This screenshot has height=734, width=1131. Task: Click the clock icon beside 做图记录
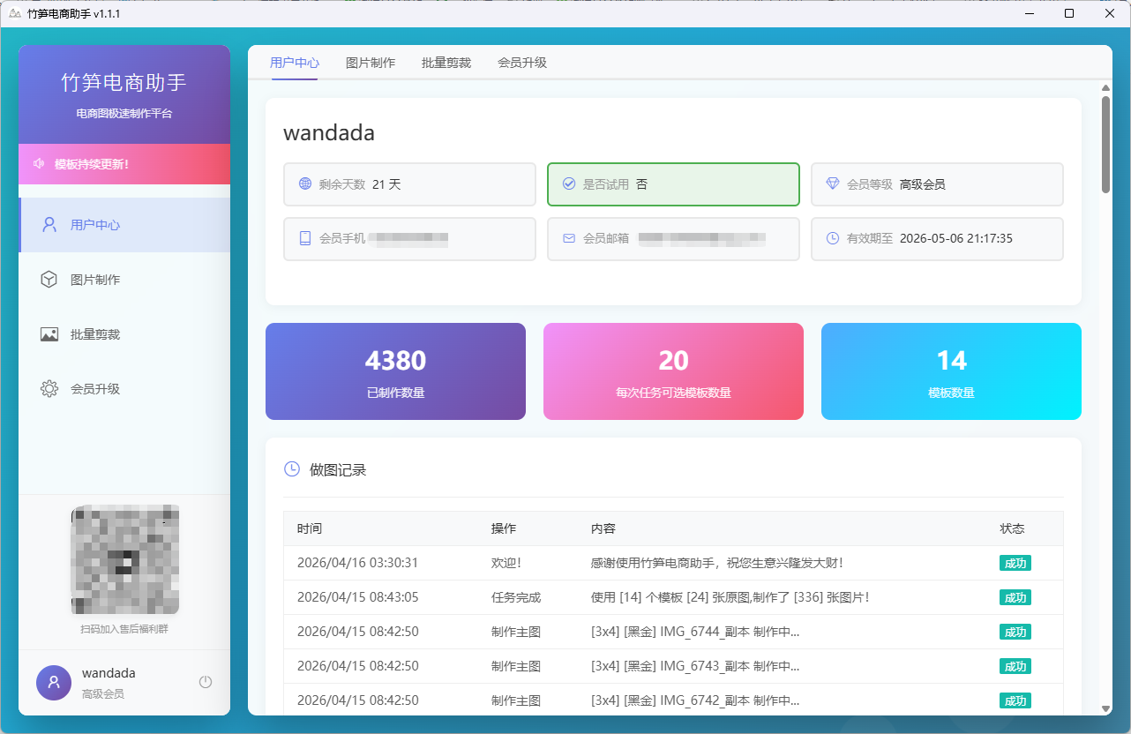click(x=291, y=469)
